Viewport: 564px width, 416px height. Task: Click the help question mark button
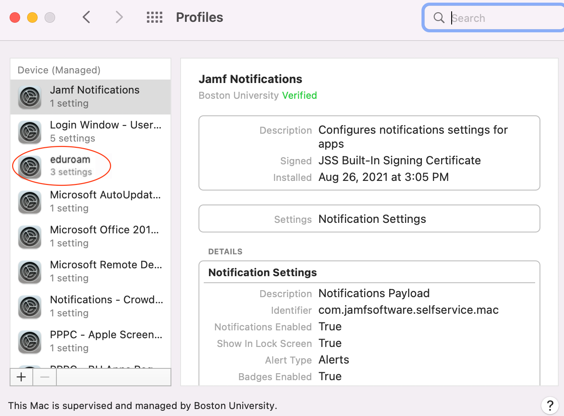550,405
